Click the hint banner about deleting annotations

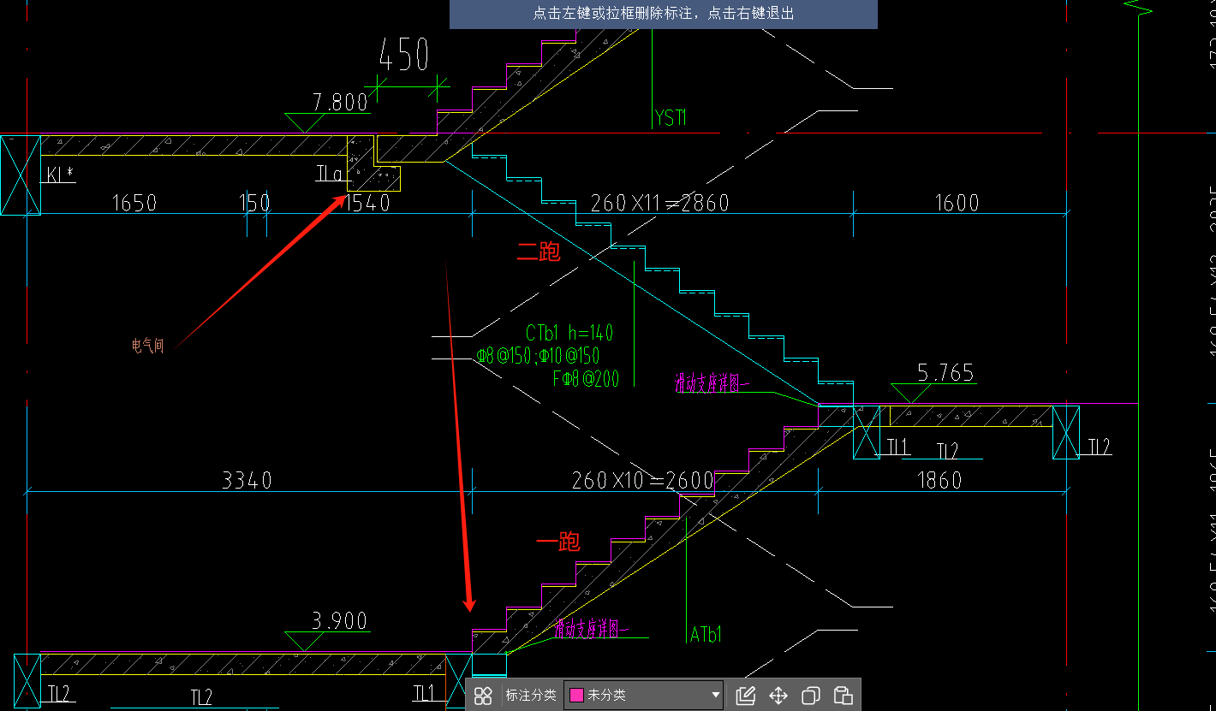664,14
